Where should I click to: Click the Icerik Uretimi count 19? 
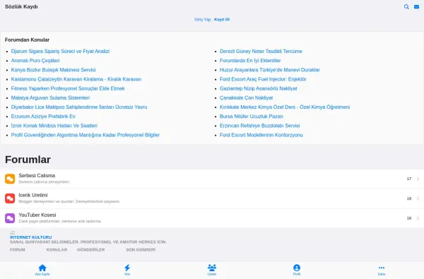pyautogui.click(x=409, y=198)
